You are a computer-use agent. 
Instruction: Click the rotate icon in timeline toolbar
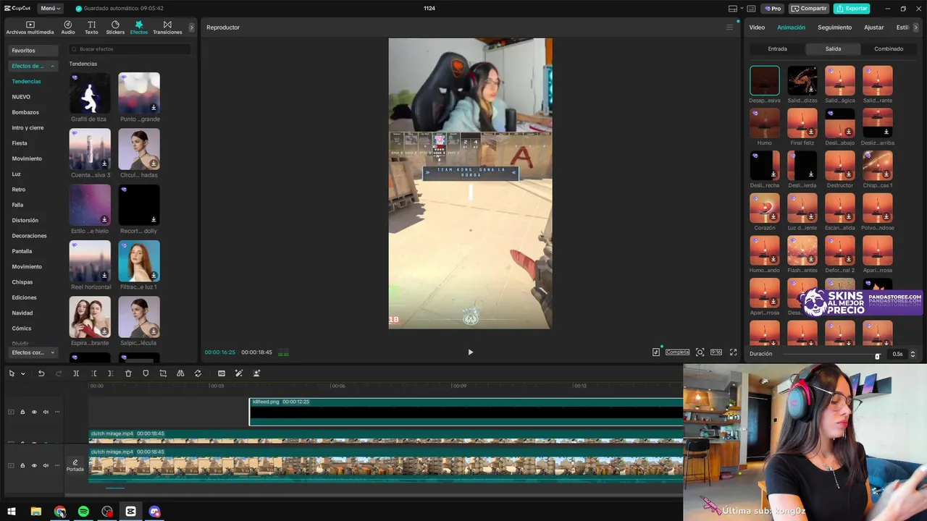(x=198, y=373)
